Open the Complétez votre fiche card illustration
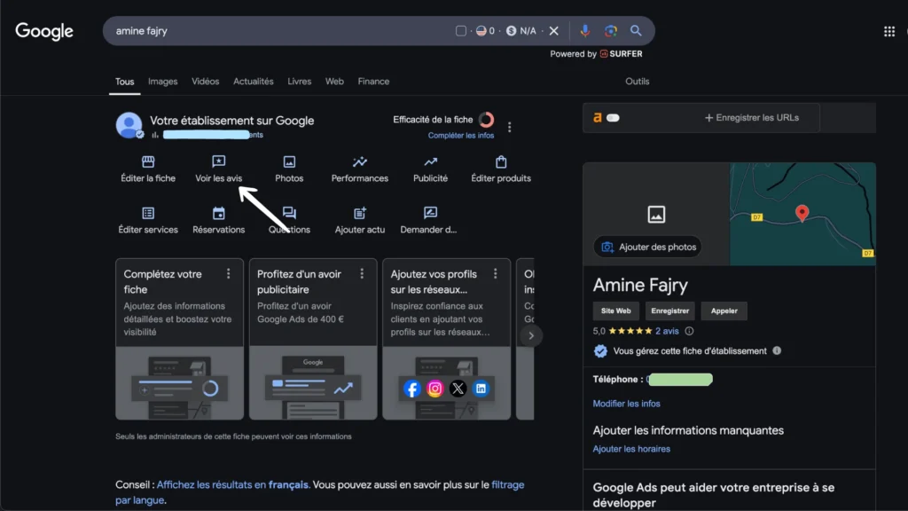Image resolution: width=908 pixels, height=511 pixels. point(179,383)
